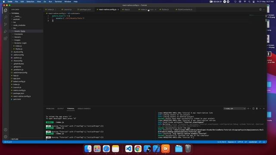Maximize the terminal panel with the chevron
Viewport: 276px width, 155px height.
[260, 108]
